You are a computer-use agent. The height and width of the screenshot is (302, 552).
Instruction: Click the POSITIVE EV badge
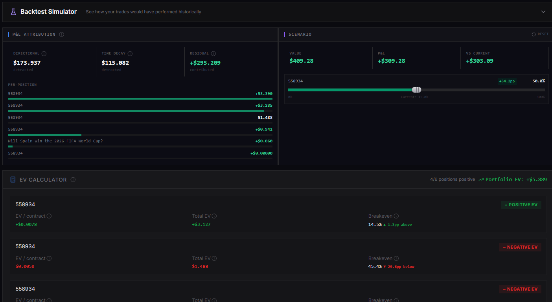tap(521, 205)
